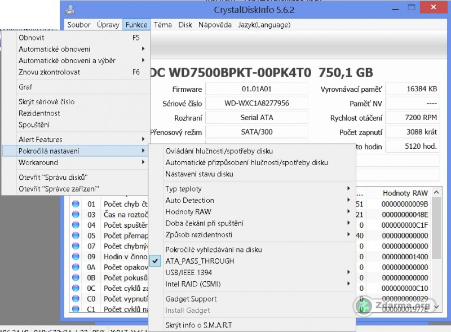Click the hours field 5120 hod.
Screen dimensions: 451x332
pyautogui.click(x=413, y=146)
